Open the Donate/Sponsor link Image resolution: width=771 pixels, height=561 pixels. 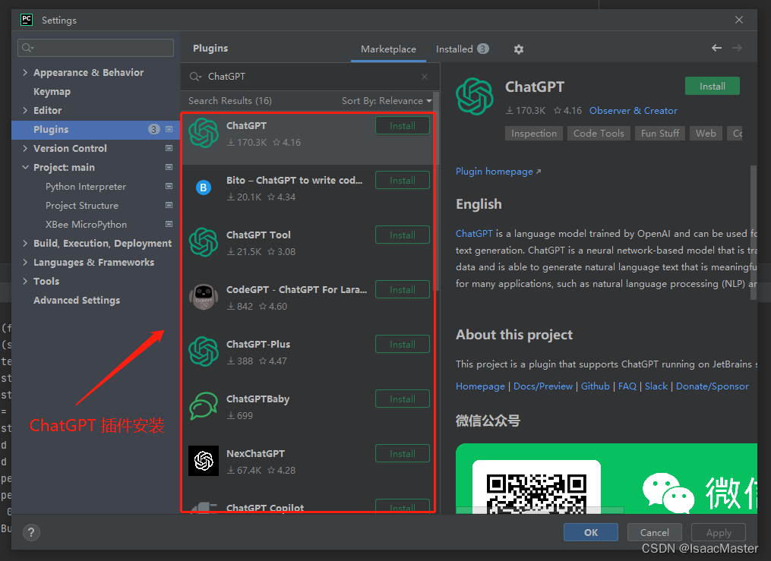tap(712, 386)
